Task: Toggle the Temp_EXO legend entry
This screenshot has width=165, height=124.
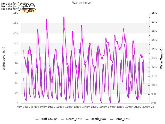Action: [x=120, y=119]
